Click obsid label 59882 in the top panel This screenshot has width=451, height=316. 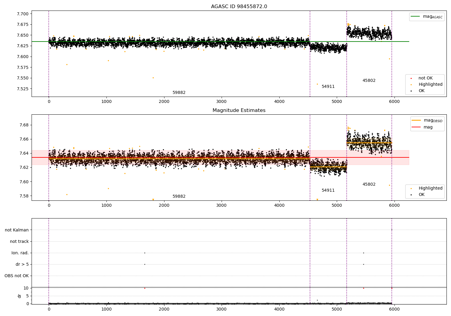point(179,93)
